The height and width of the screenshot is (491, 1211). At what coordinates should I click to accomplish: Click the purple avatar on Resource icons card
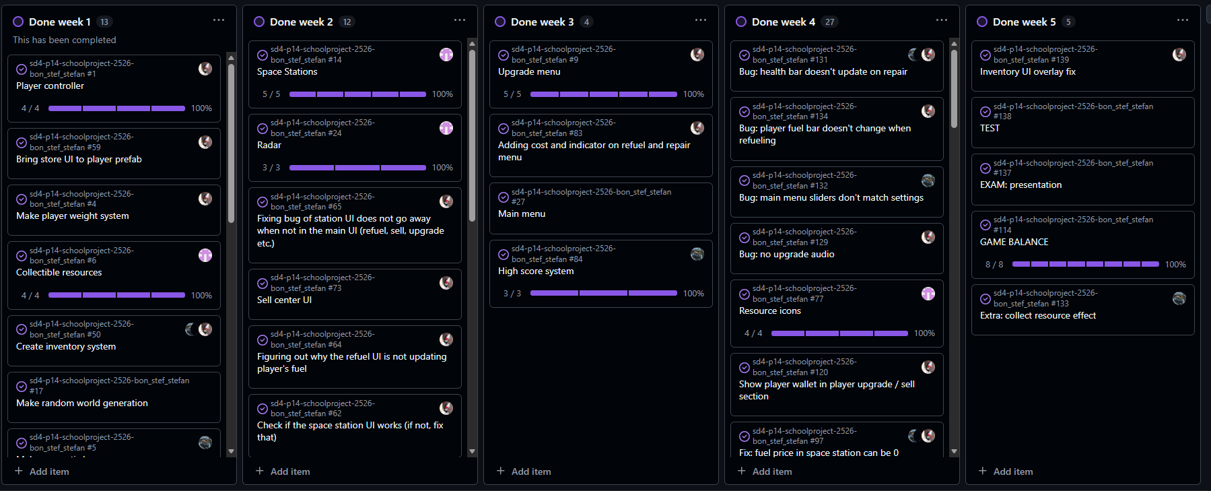pos(928,294)
